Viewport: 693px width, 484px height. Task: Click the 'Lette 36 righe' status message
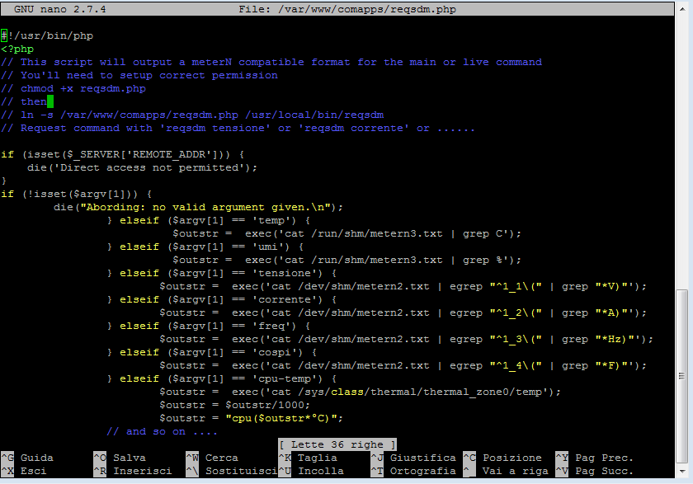337,444
